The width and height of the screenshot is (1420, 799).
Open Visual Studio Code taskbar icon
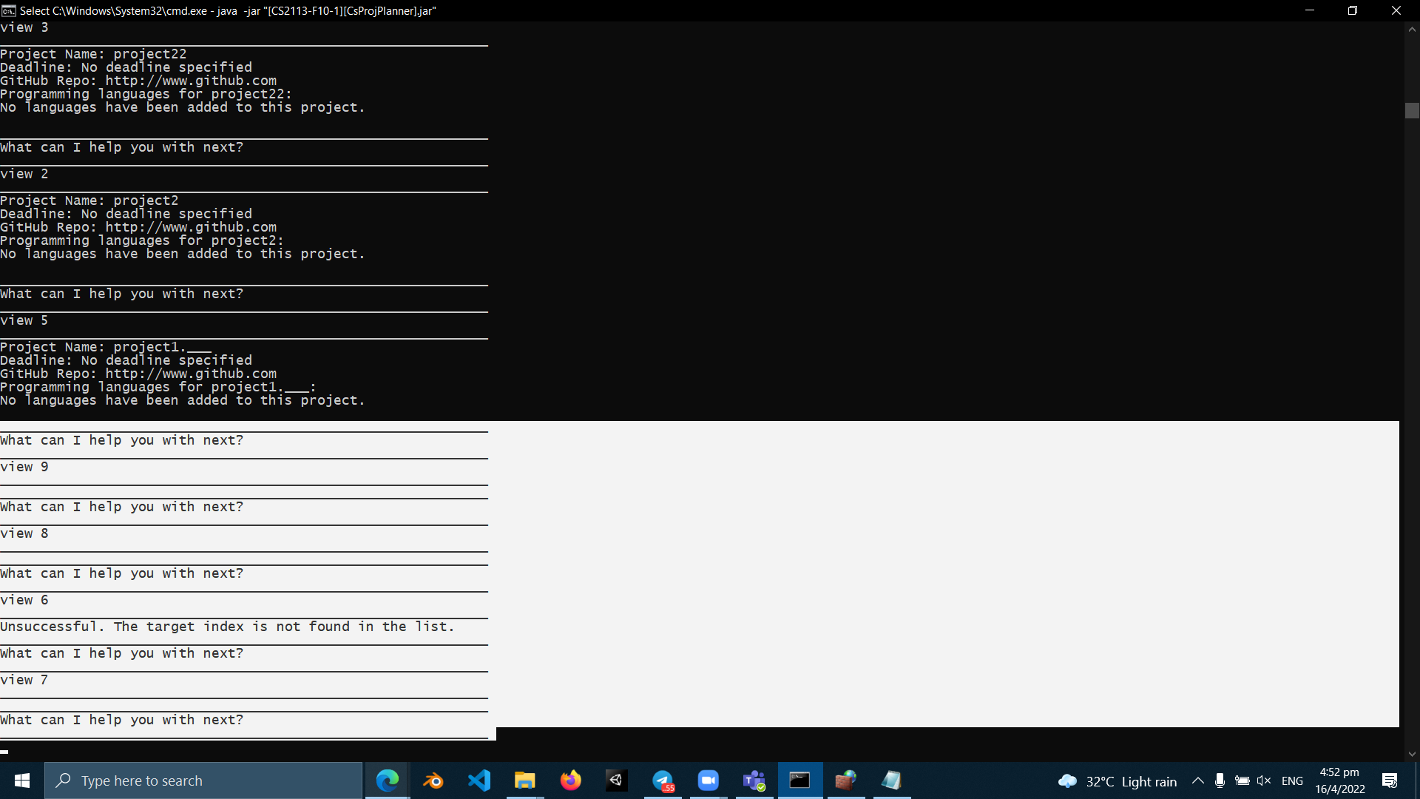pos(479,781)
